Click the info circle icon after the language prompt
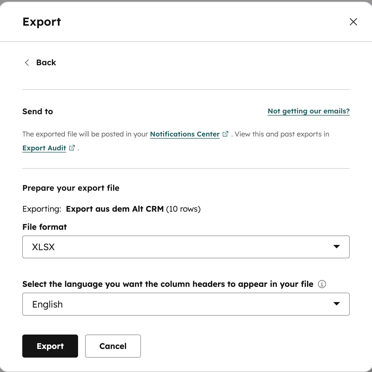The image size is (372, 372). pos(322,284)
